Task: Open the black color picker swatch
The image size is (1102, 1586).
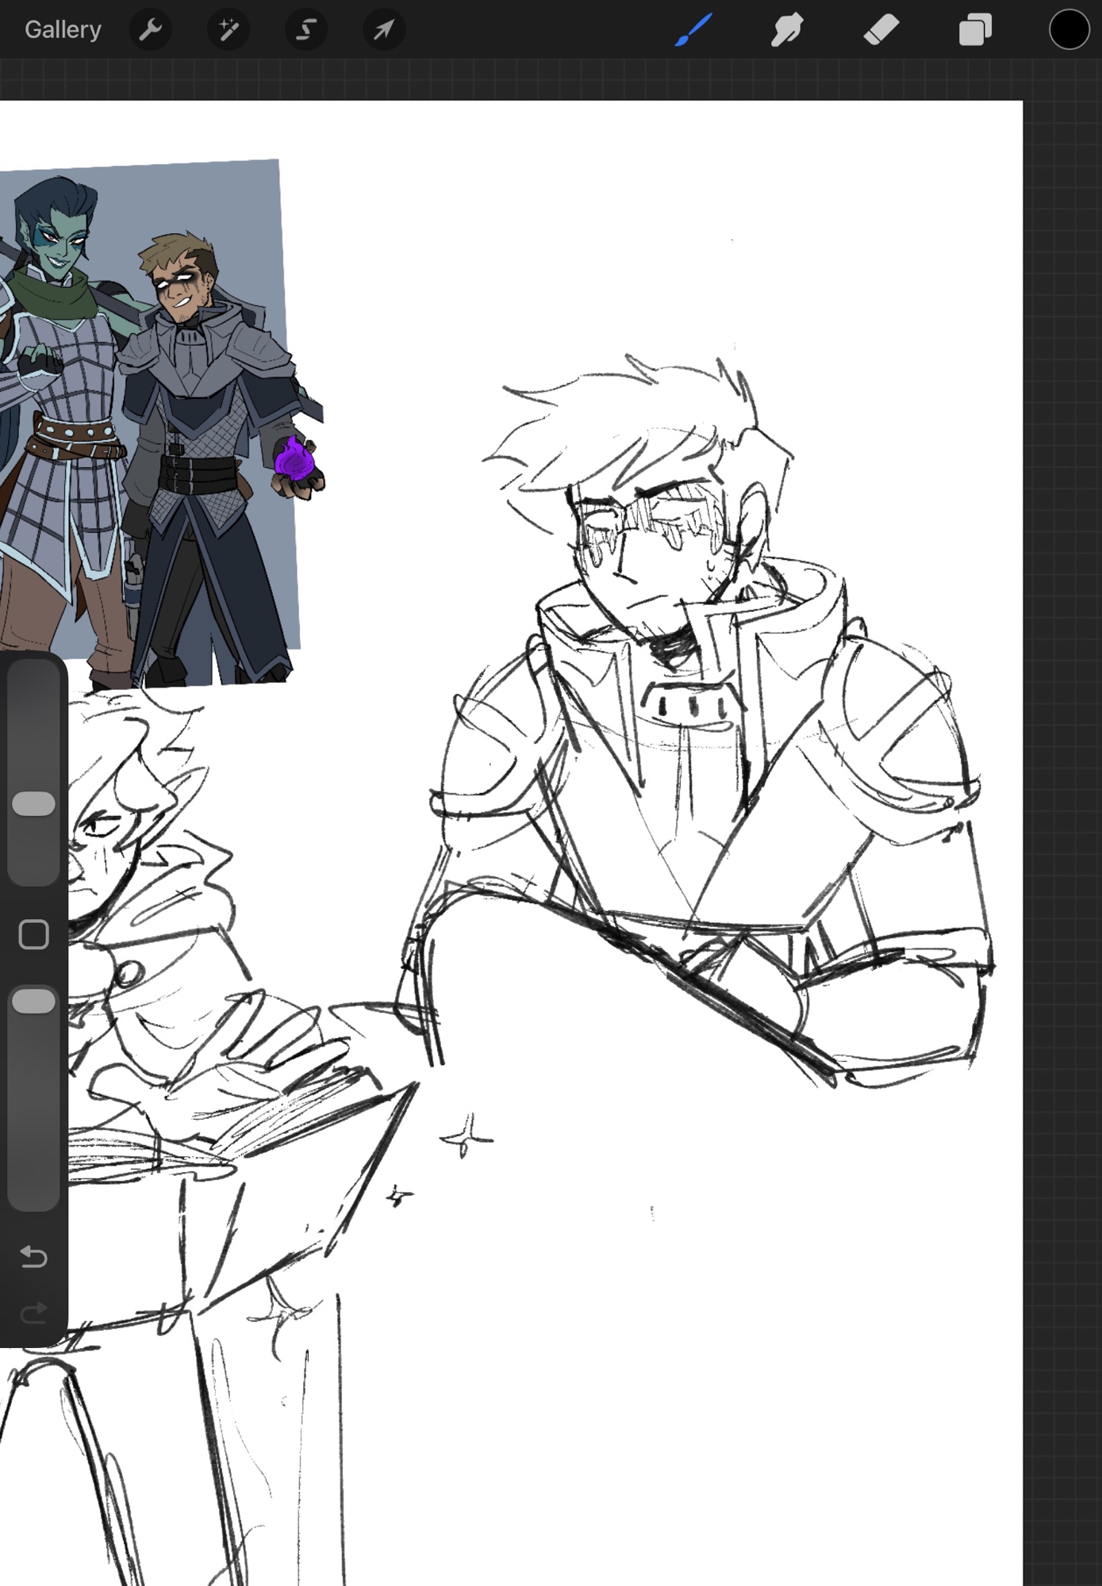Action: 1069,30
